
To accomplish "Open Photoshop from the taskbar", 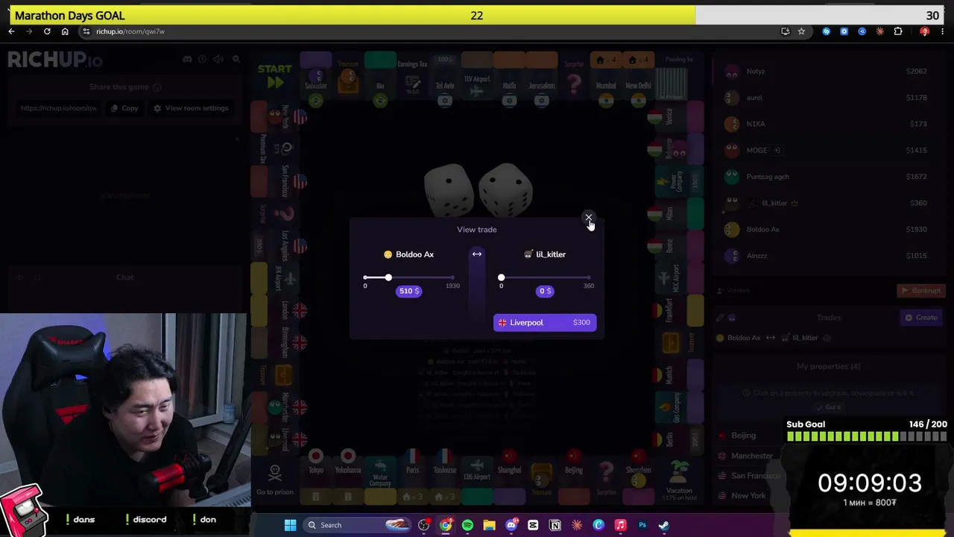I will (x=642, y=525).
